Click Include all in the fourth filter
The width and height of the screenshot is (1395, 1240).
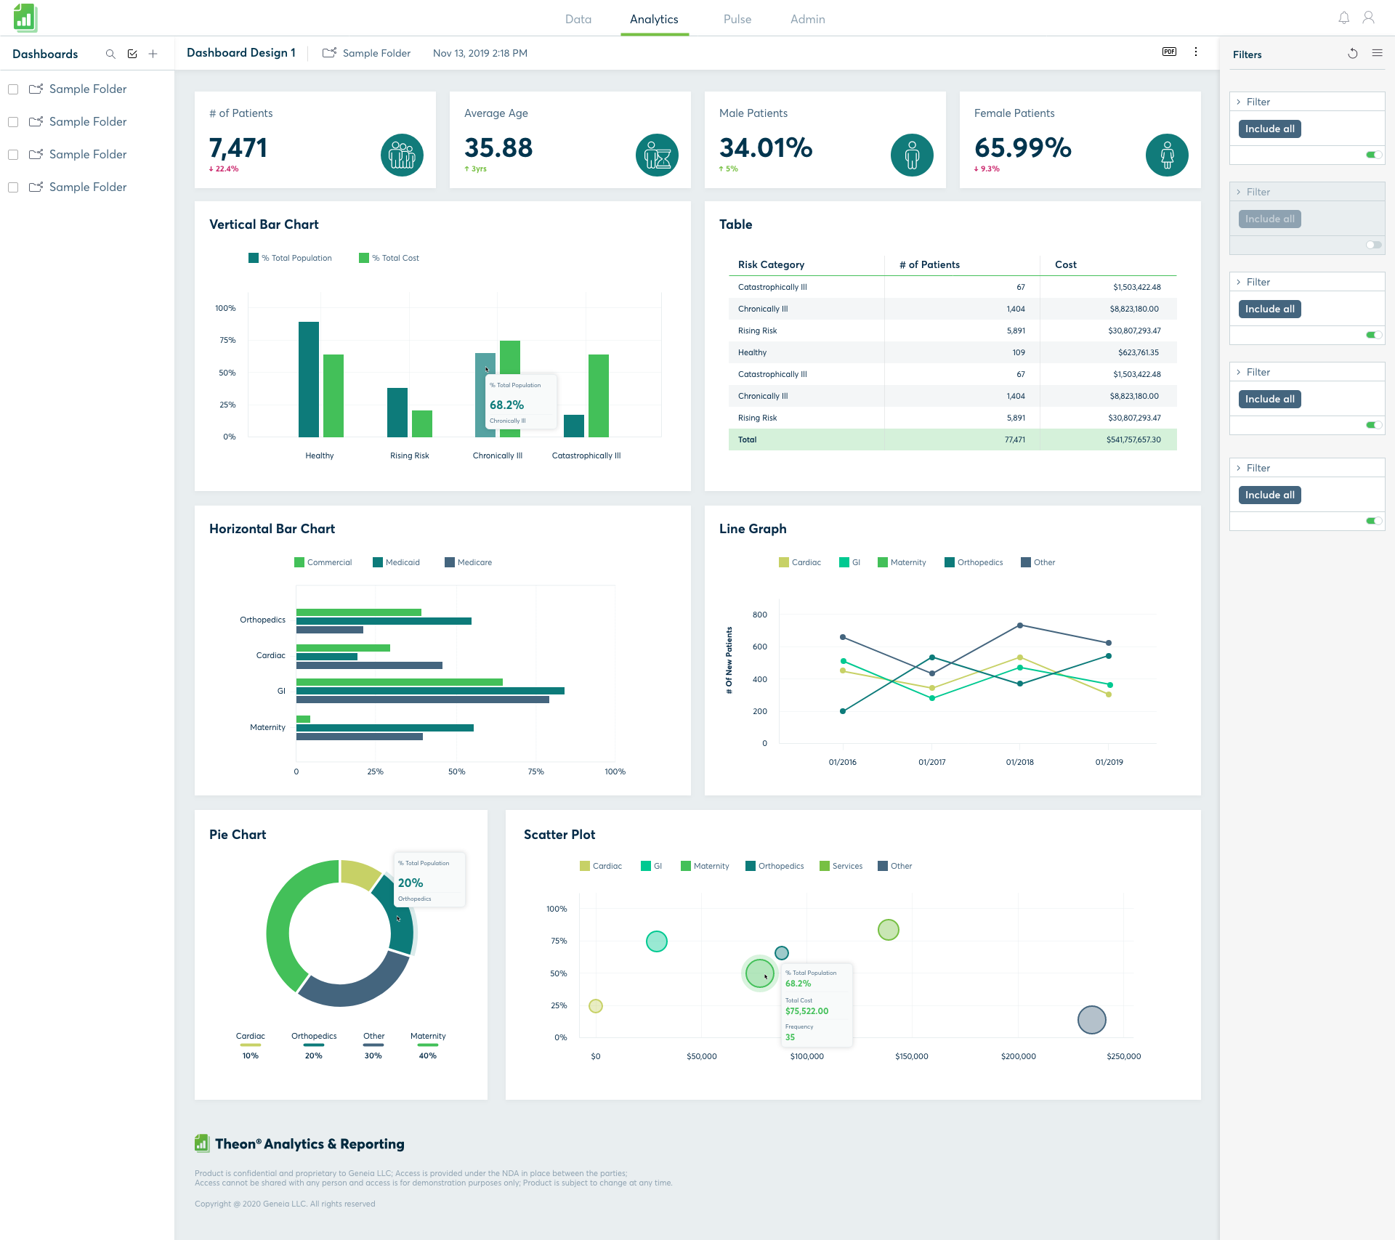point(1269,399)
